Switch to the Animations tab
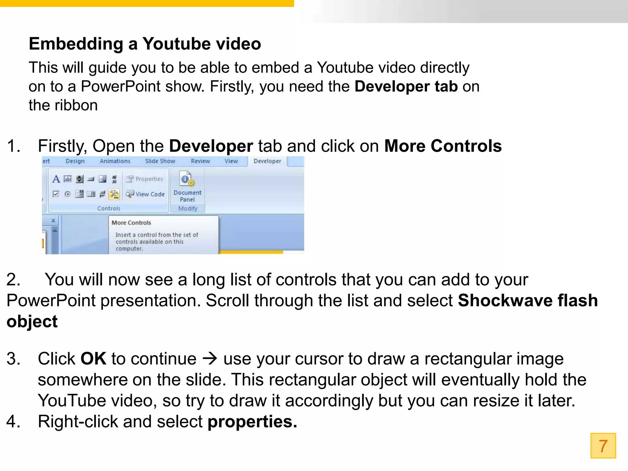This screenshot has width=628, height=471. tap(115, 161)
